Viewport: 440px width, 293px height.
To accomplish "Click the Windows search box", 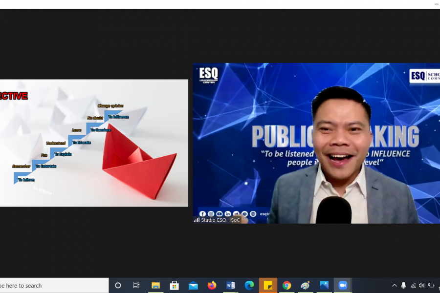I will pyautogui.click(x=54, y=286).
